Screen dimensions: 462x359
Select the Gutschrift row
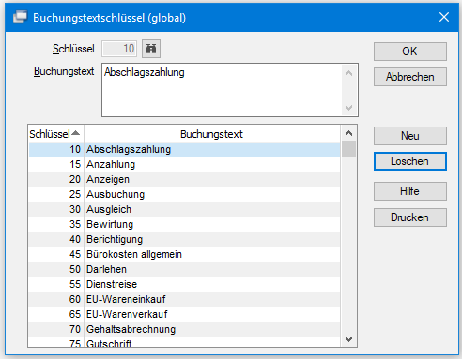184,342
